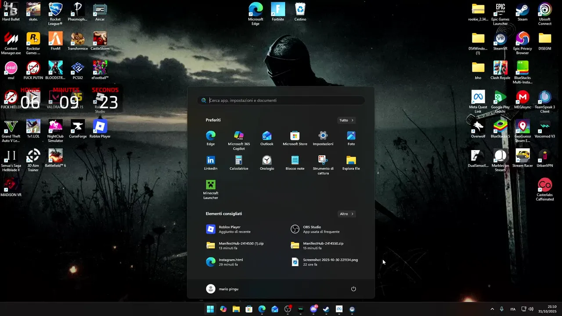Select Grand Theft Auto V desktop shortcut
562x316 pixels.
tap(11, 131)
